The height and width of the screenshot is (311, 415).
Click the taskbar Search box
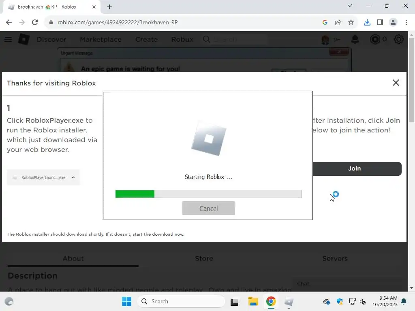(x=181, y=301)
